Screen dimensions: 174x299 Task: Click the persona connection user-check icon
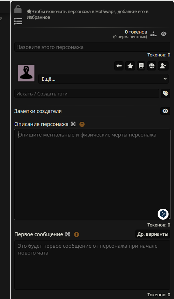(163, 66)
